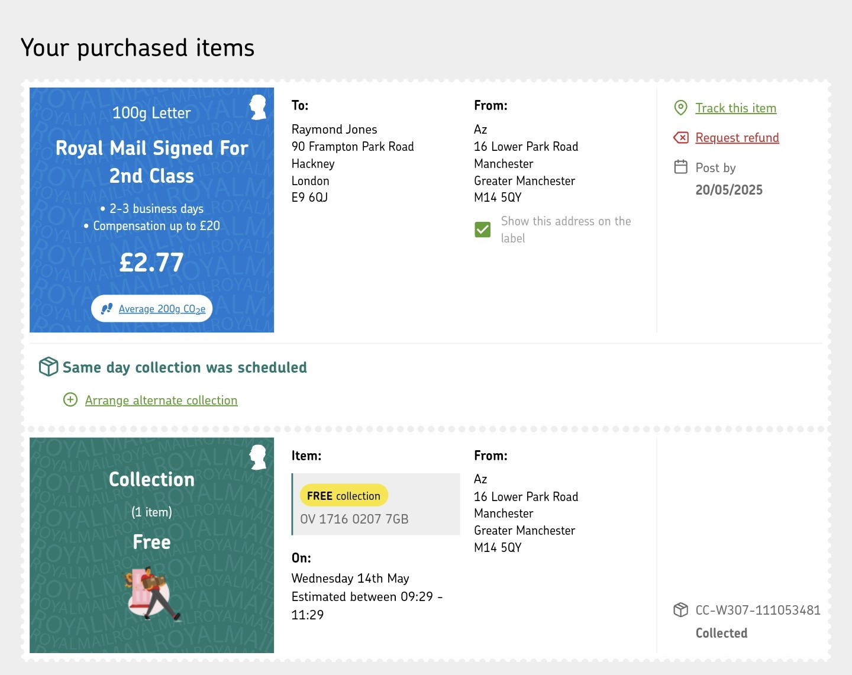
Task: Open the Track this item link
Action: point(735,108)
